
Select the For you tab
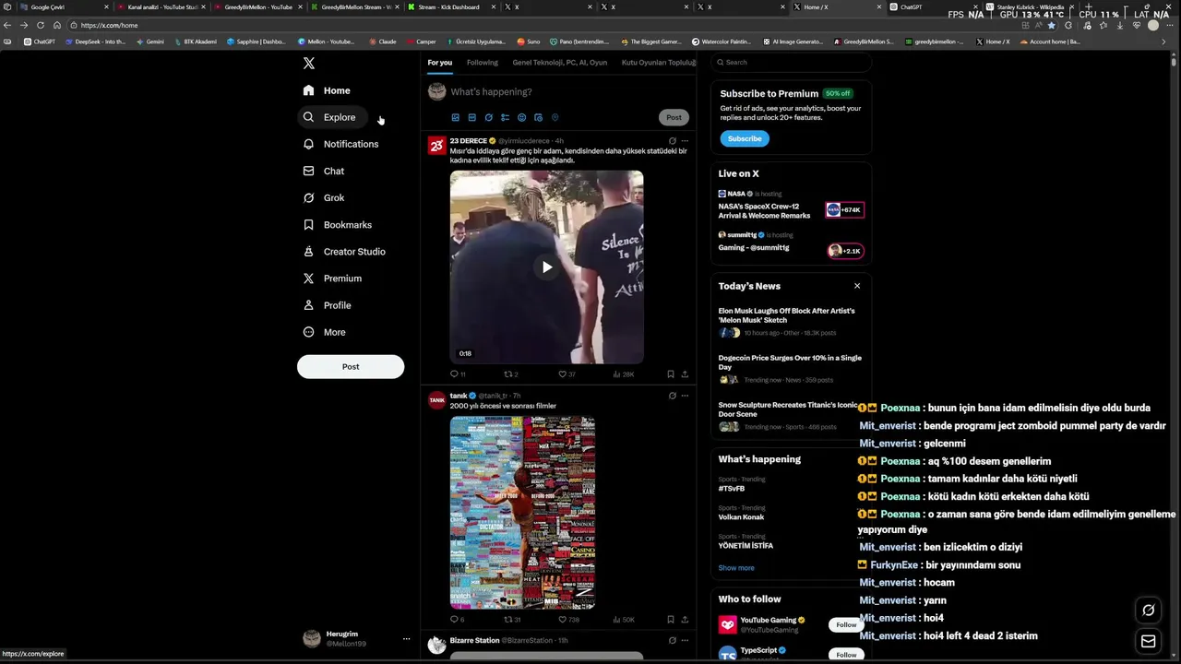(439, 63)
